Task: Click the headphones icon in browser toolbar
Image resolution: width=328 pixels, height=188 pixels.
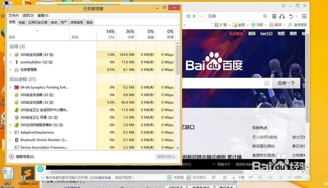Action: pyautogui.click(x=282, y=16)
